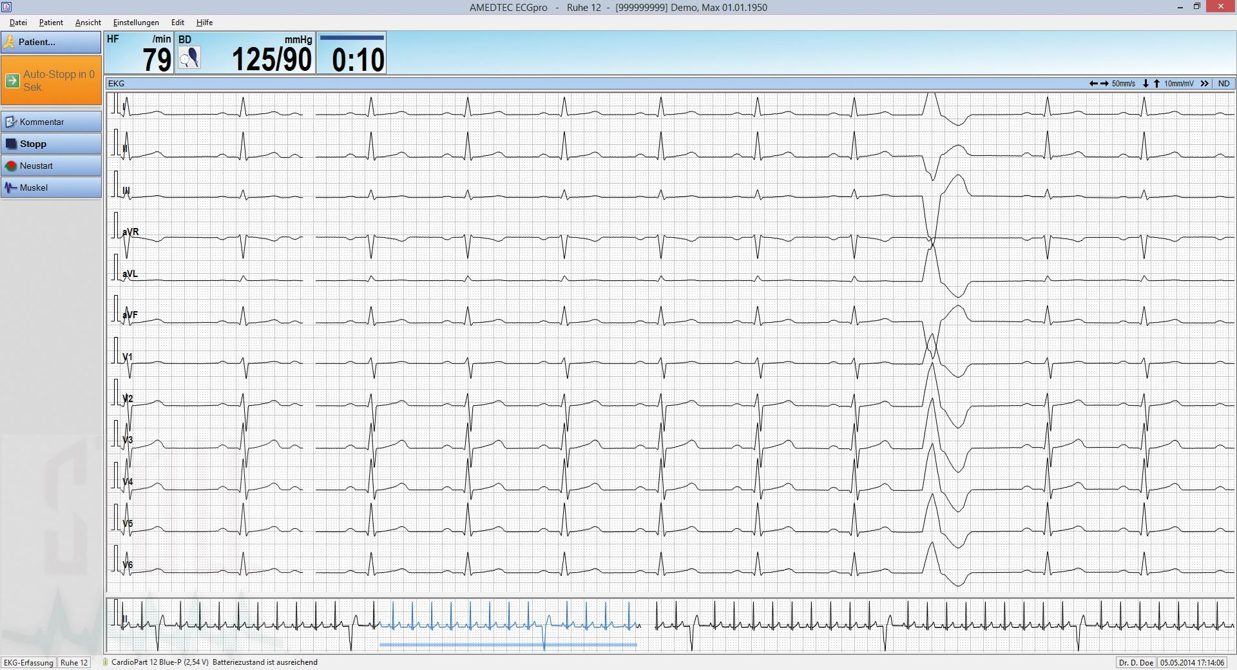Click the blood pressure cuff measurement icon
Viewport: 1237px width, 670px height.
point(189,58)
